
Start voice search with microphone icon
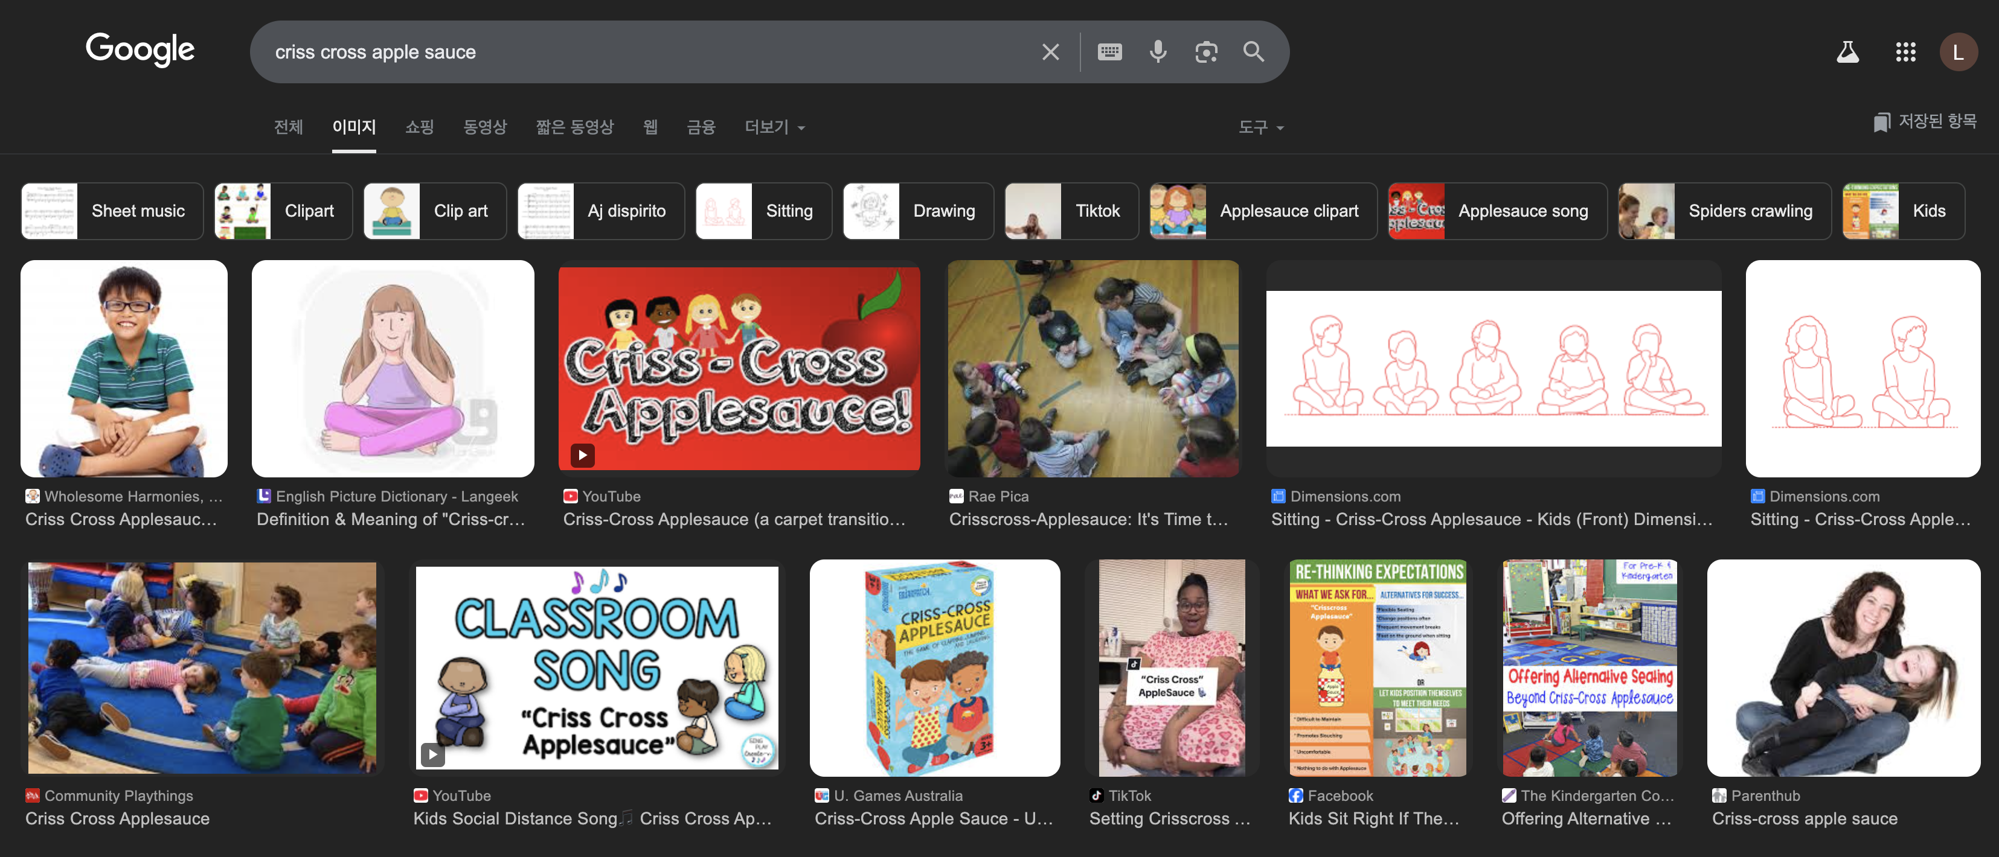1158,52
